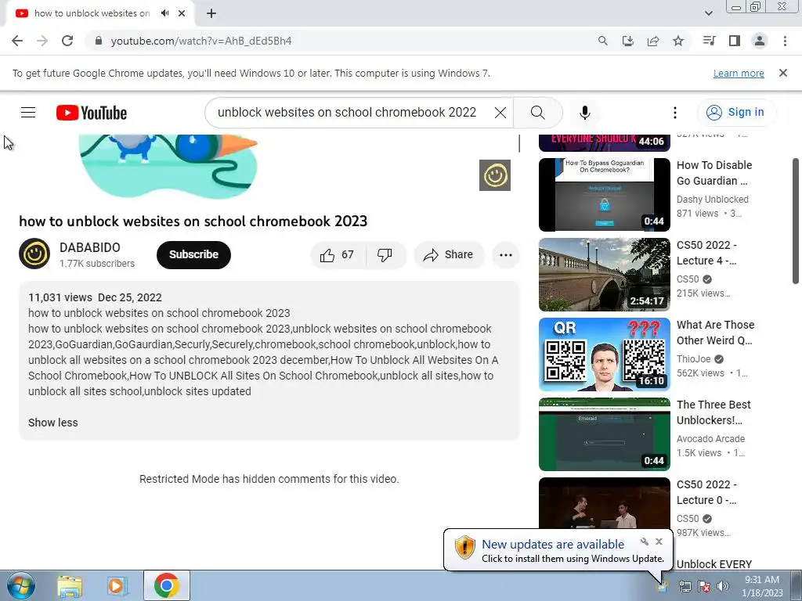Toggle Chrome side panel
The image size is (802, 601).
tap(735, 41)
